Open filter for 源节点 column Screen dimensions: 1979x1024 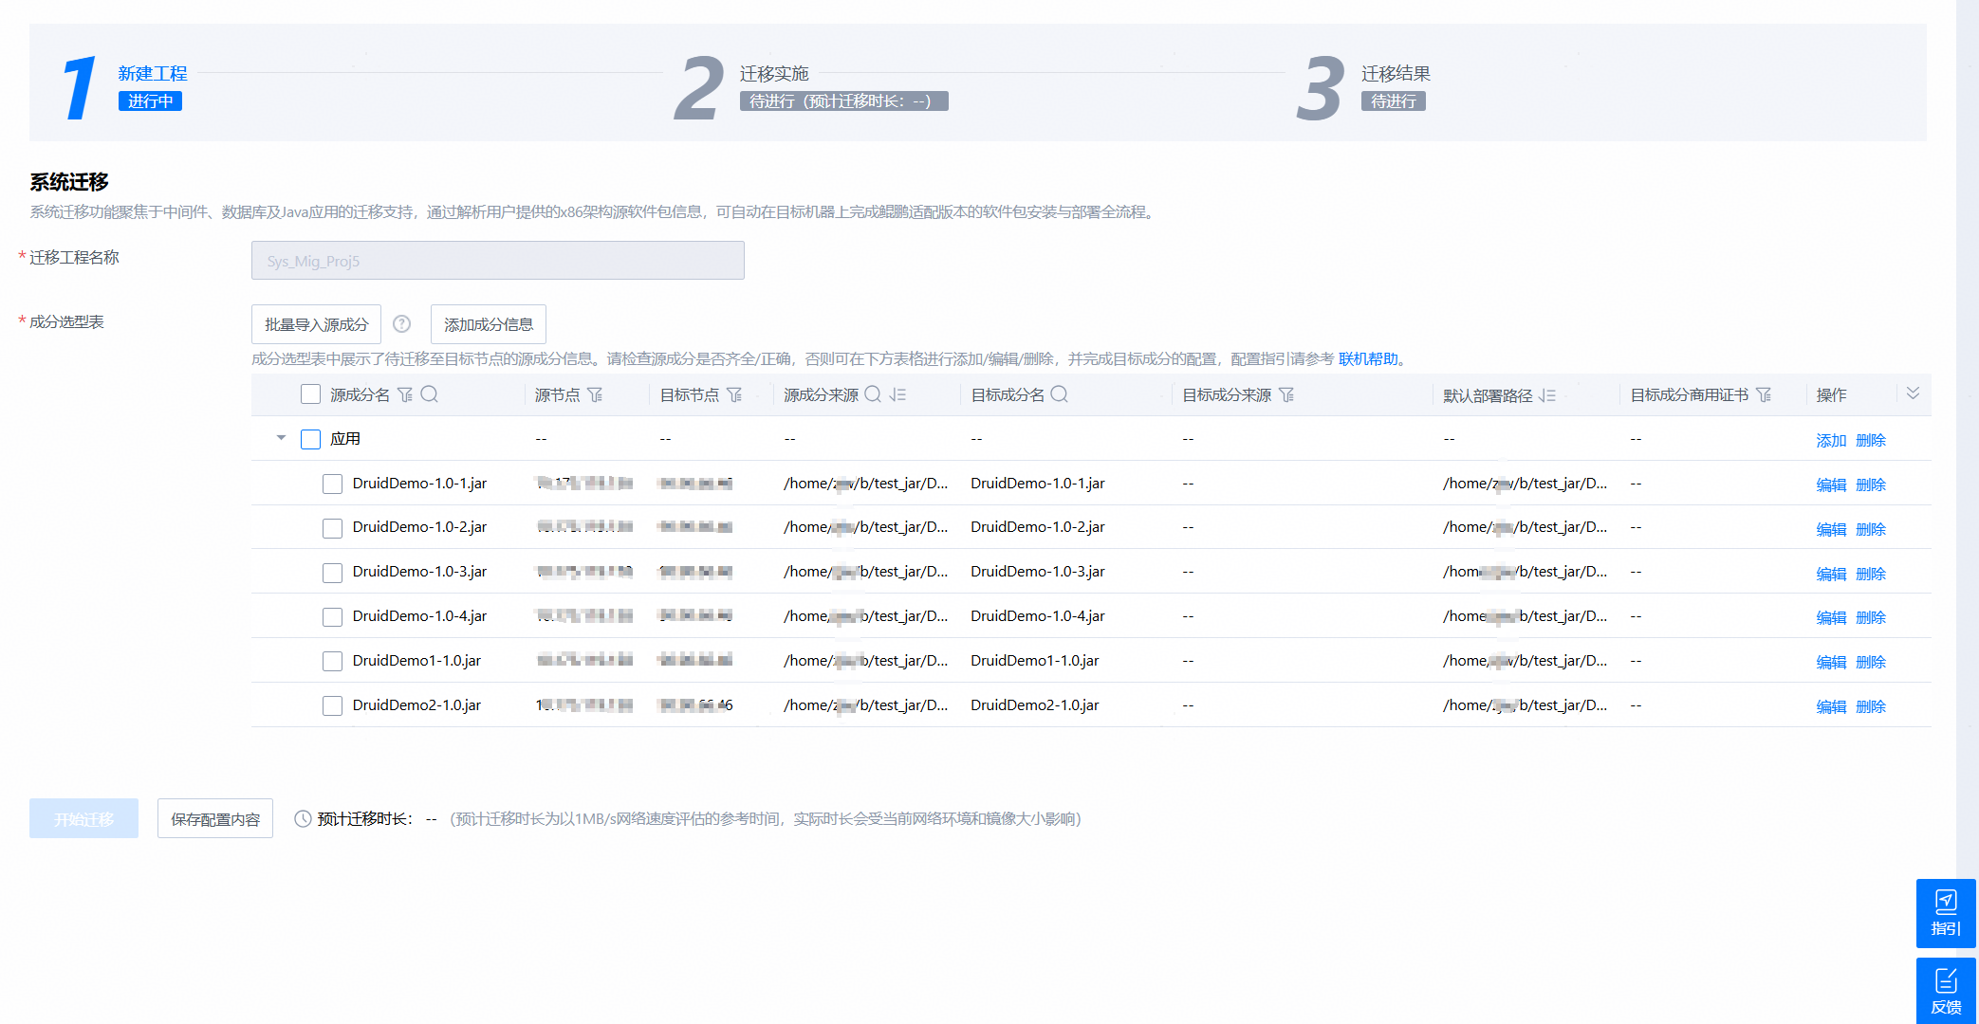click(x=595, y=394)
